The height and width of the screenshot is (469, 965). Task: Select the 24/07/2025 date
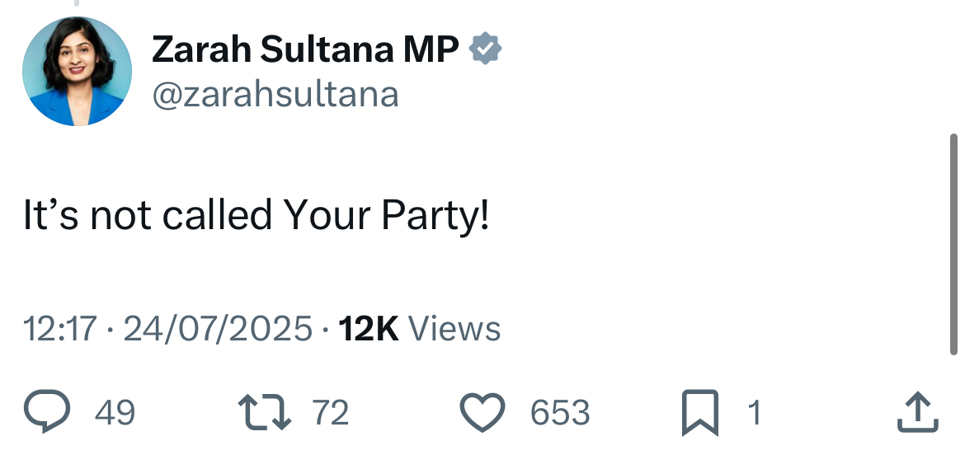pyautogui.click(x=218, y=329)
